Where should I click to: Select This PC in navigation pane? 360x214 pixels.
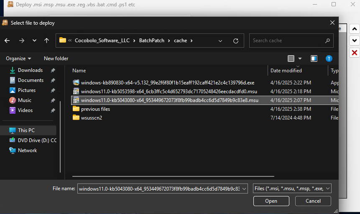(28, 130)
